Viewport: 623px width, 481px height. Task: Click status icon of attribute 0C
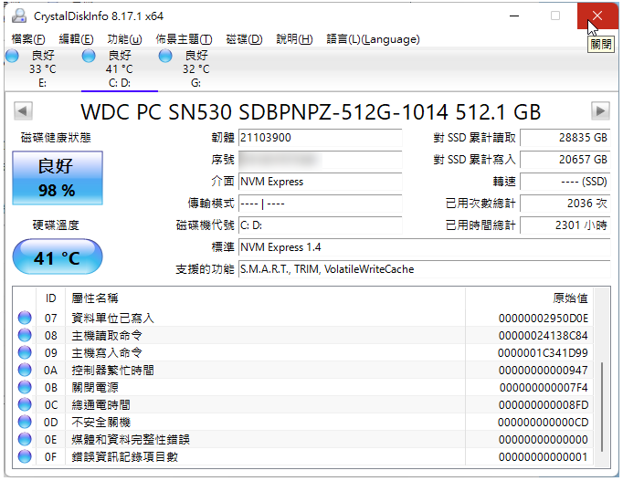click(x=25, y=405)
